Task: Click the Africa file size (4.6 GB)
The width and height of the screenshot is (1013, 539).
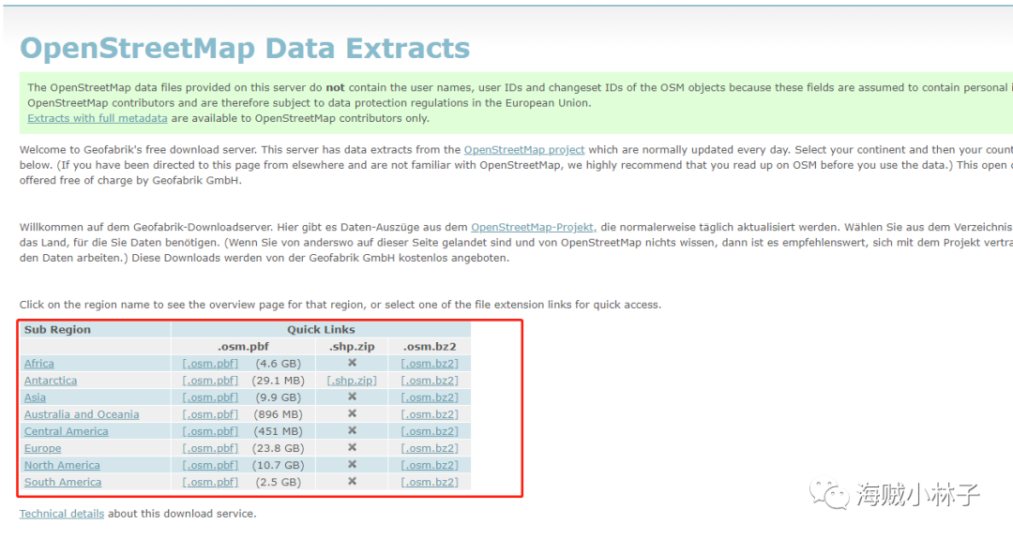Action: 279,364
